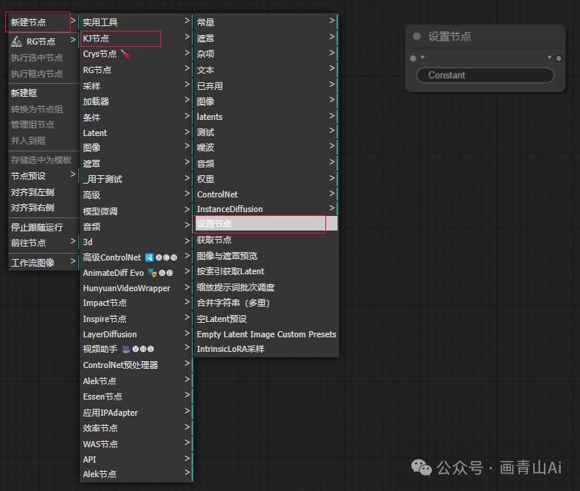
Task: Select 图像与遮罩预览 menu entry
Action: tap(265, 256)
